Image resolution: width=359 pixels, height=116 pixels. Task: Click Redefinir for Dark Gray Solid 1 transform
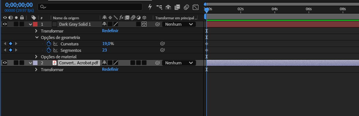click(x=110, y=30)
